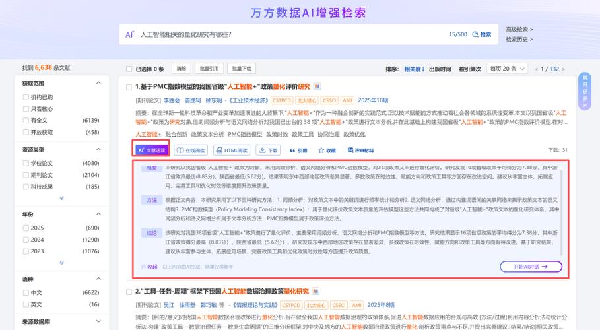Show more resource types with double chevron
Image resolution: width=600 pixels, height=330 pixels.
coord(61,198)
